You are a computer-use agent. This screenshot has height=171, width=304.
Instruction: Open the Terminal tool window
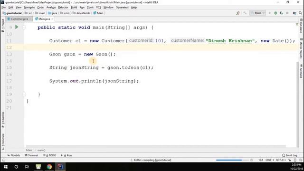(x=31, y=155)
